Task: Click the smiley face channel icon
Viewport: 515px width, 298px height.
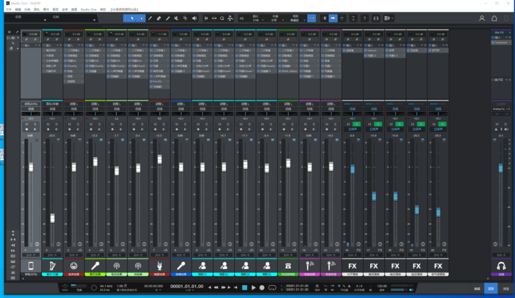Action: point(73,265)
